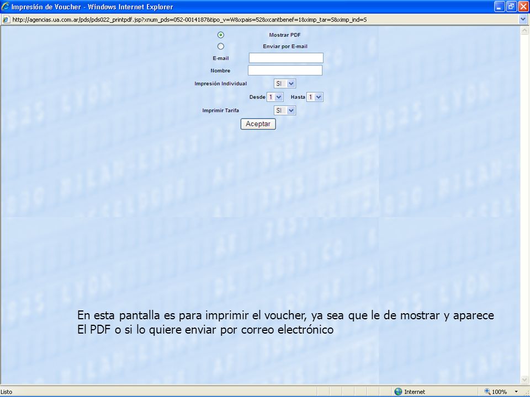Open the Impresión Individual dropdown

coord(285,83)
